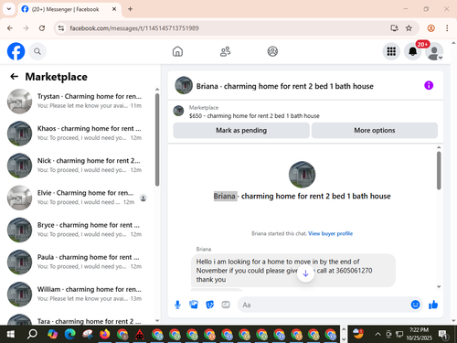Image resolution: width=457 pixels, height=343 pixels.
Task: Open the account profile avatar menu
Action: click(x=434, y=51)
